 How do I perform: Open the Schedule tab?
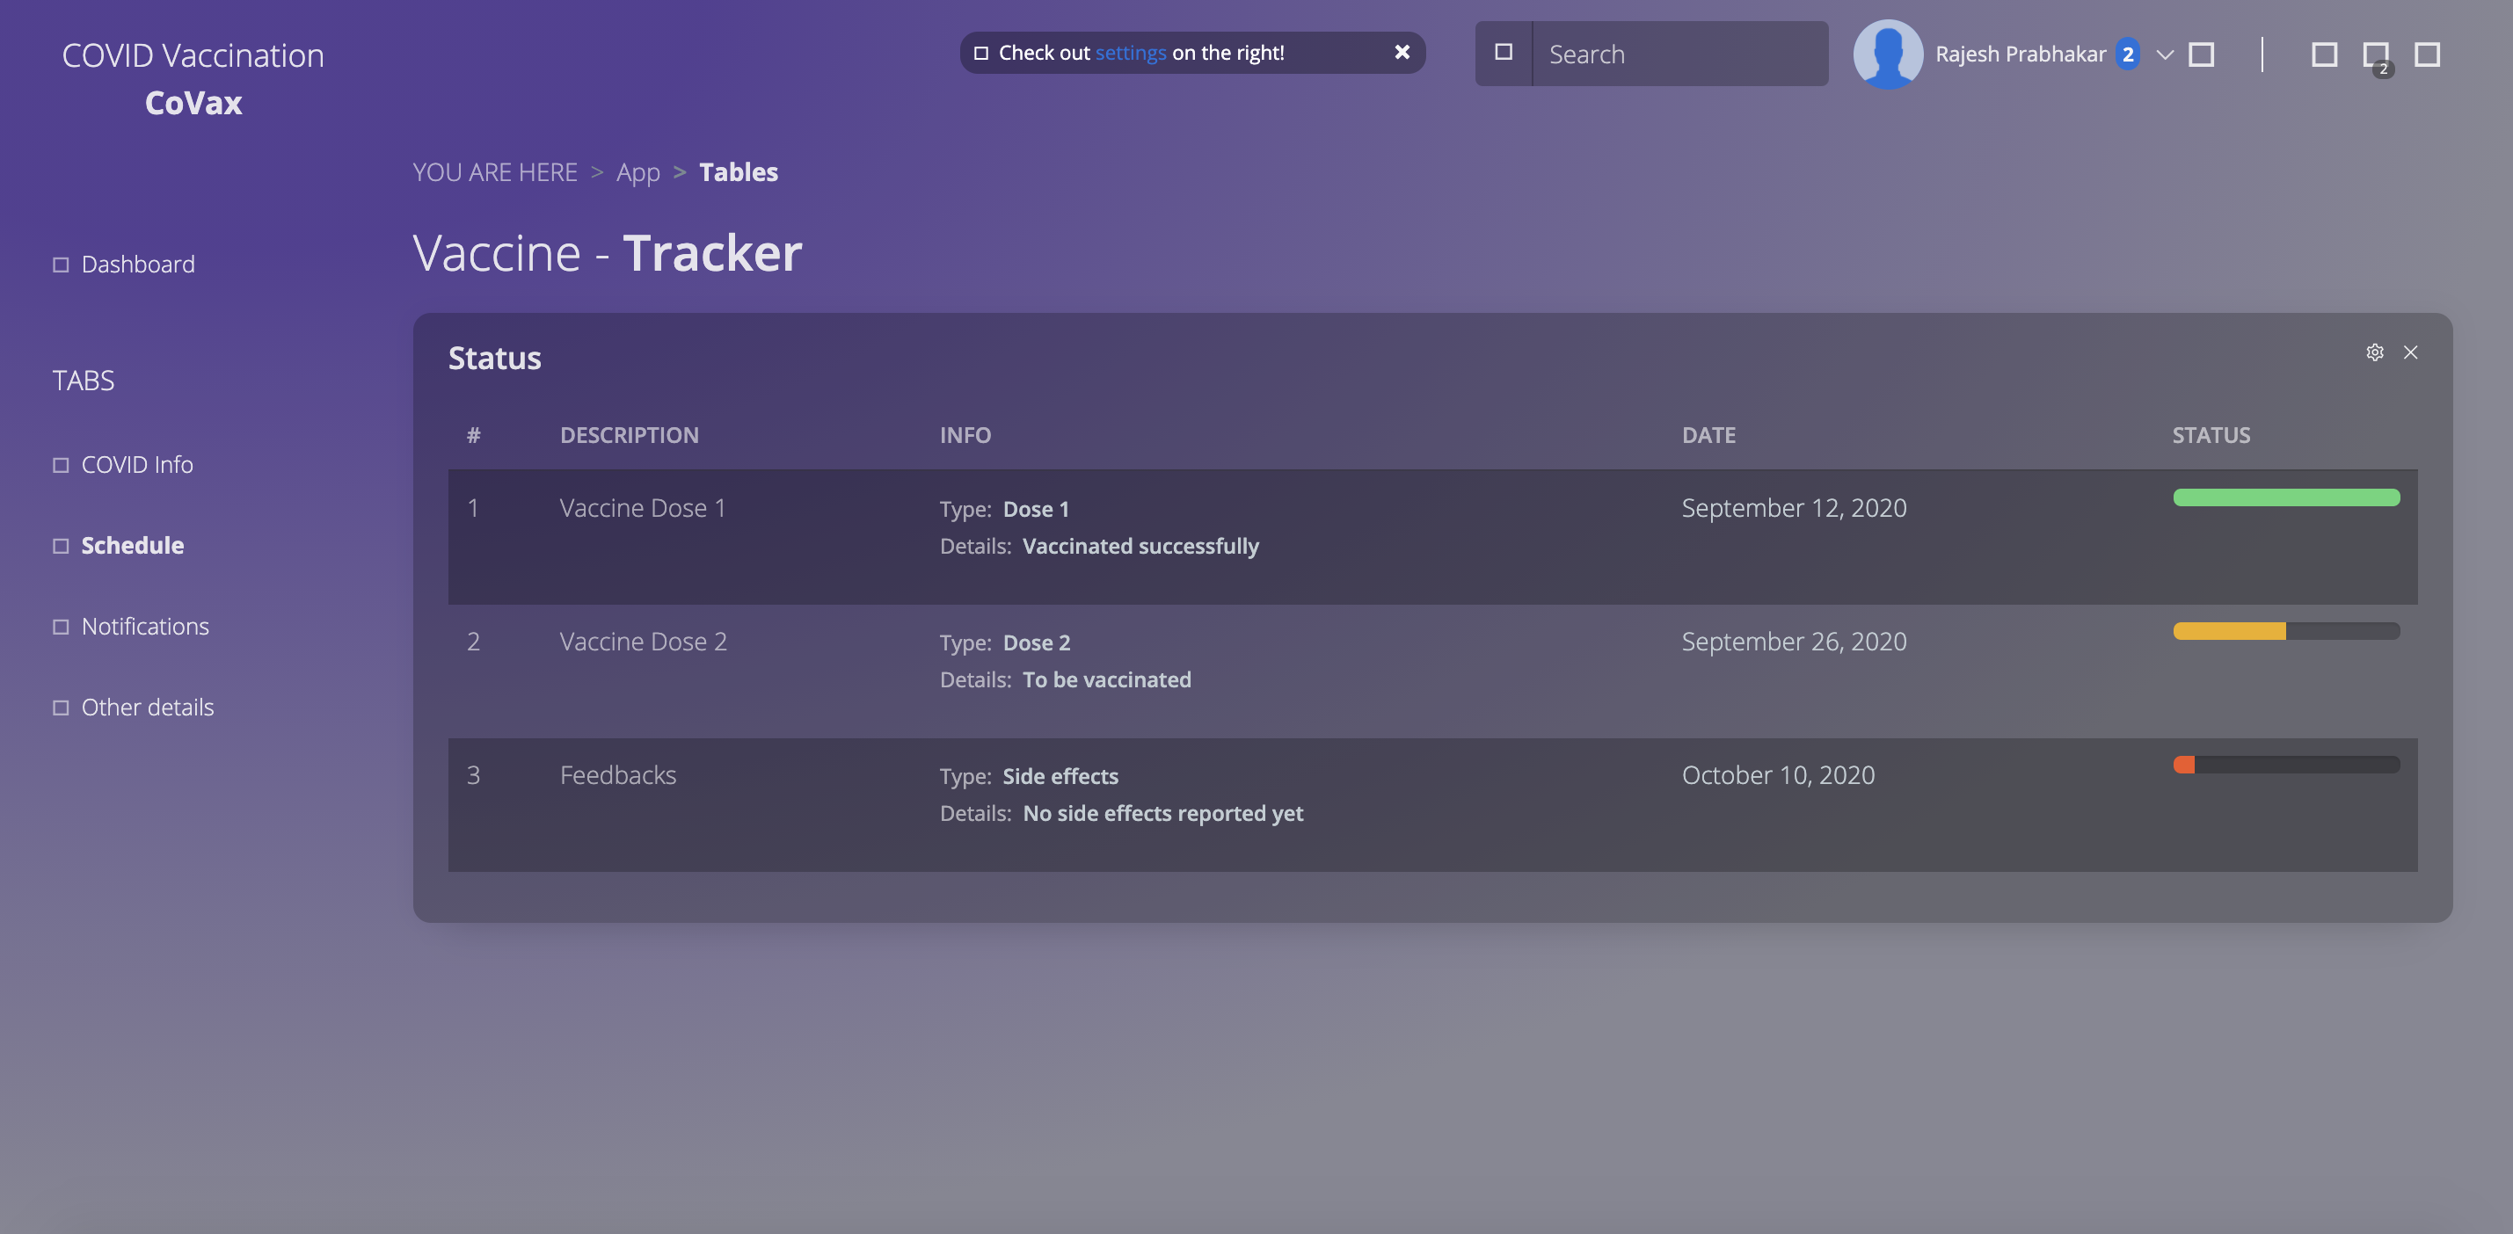click(x=132, y=545)
